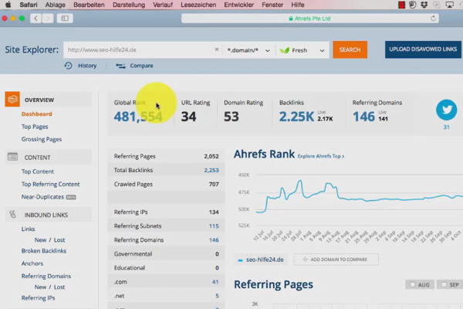Open the Fresh index dropdown
This screenshot has width=463, height=309.
point(302,50)
